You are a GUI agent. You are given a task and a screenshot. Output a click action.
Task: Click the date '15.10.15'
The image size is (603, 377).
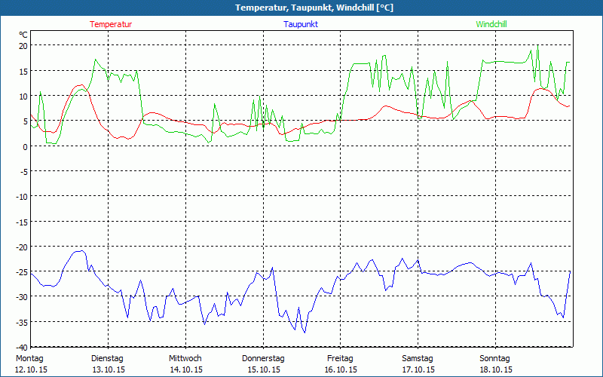pos(263,369)
